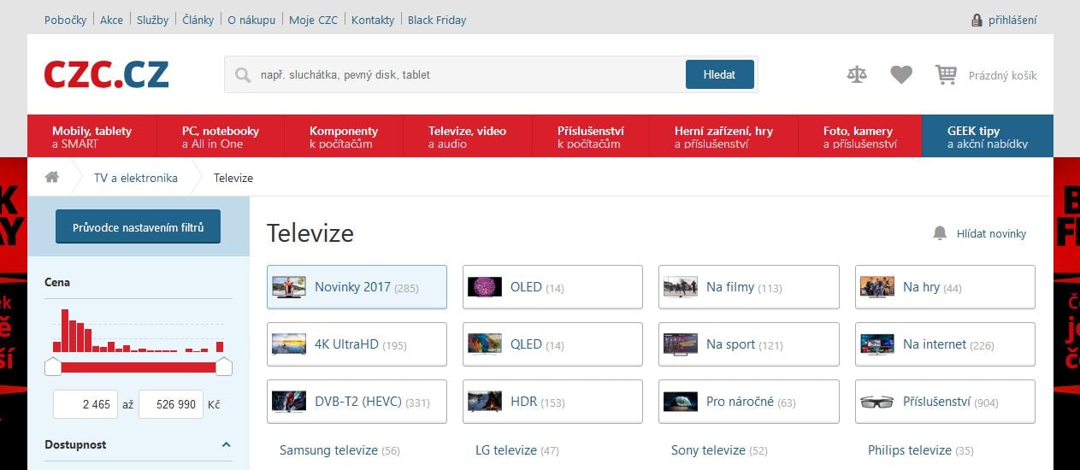Click the QLED category thumbnail
This screenshot has height=470, width=1080.
(485, 344)
